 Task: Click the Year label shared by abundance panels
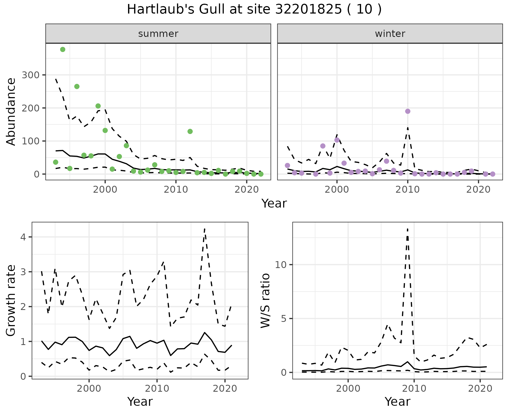point(274,204)
